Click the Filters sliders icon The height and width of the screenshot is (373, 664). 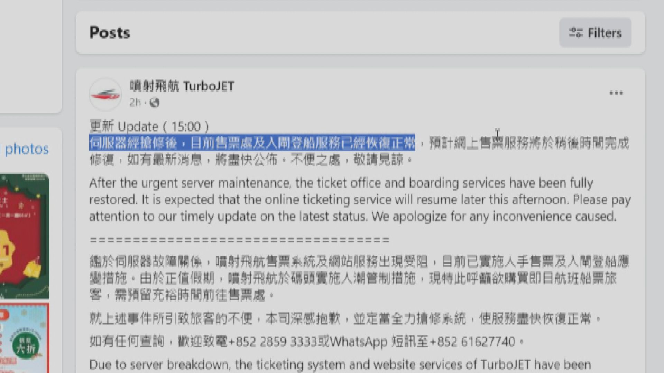pyautogui.click(x=576, y=33)
